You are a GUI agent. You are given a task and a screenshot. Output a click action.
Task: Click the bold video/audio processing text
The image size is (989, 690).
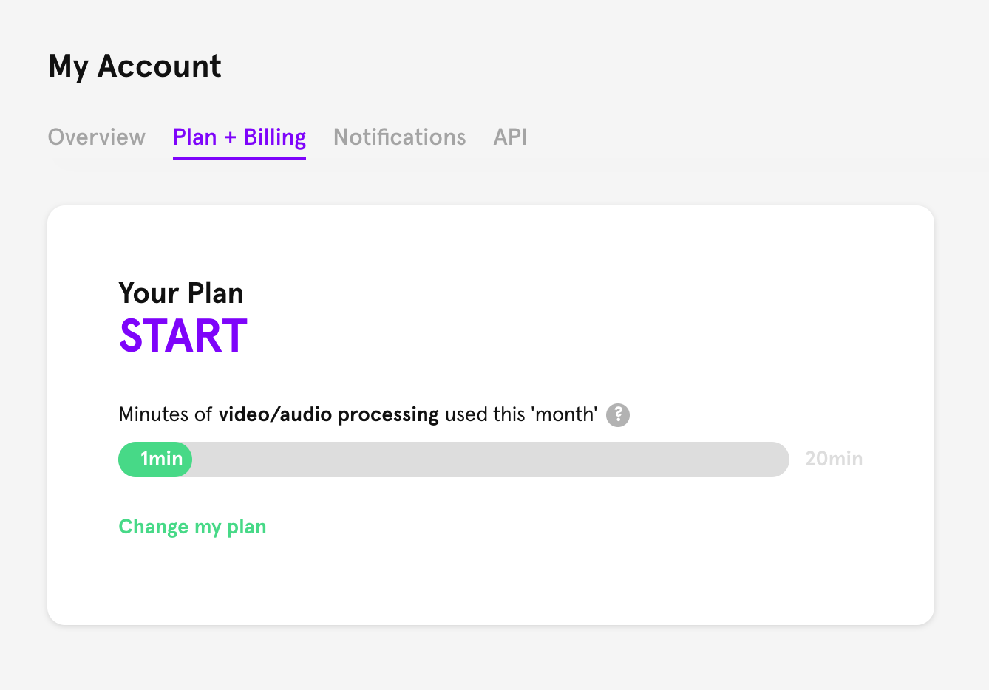tap(329, 414)
